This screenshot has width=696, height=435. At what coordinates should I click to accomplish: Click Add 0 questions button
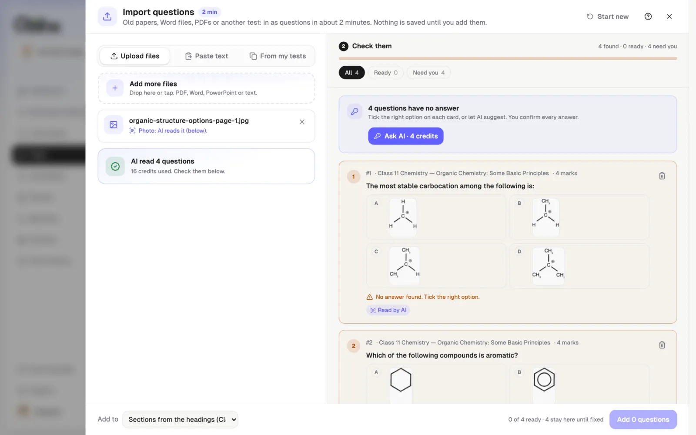point(643,419)
